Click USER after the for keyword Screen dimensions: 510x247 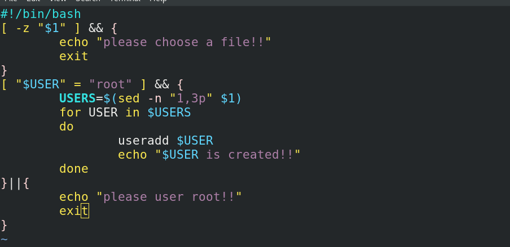tap(103, 113)
